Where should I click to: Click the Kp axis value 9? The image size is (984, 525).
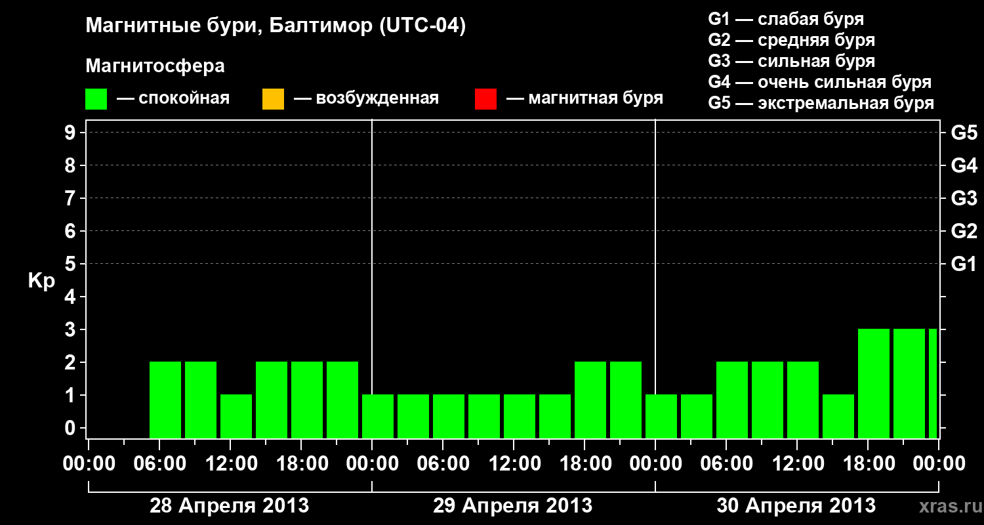tap(72, 133)
